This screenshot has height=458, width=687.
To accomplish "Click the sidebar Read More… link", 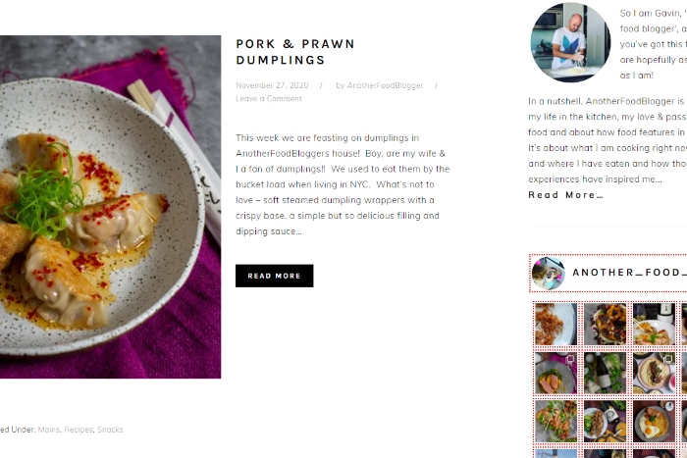I will 565,195.
